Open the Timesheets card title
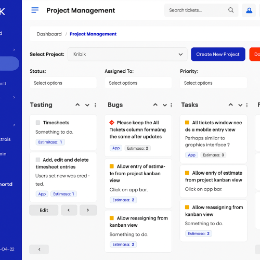This screenshot has width=260, height=260. pyautogui.click(x=56, y=123)
